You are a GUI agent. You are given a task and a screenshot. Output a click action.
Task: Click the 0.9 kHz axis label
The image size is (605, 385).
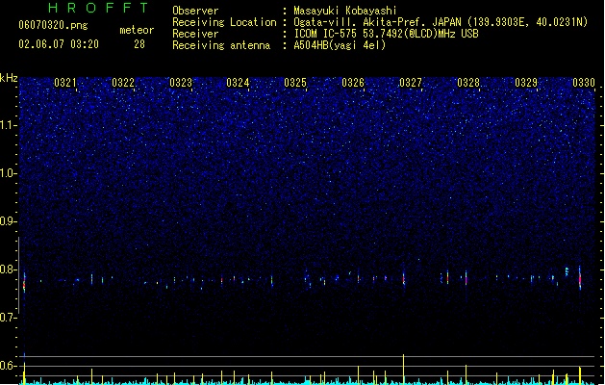tap(9, 221)
